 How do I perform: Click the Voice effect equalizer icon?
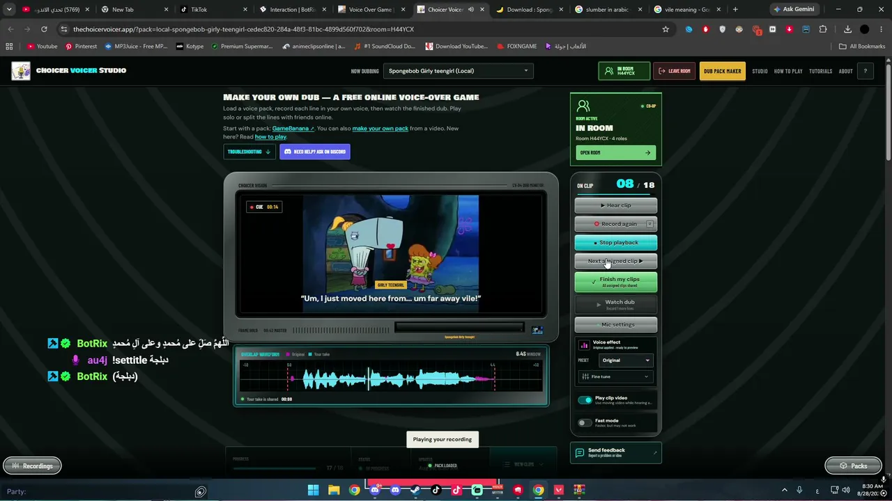pyautogui.click(x=585, y=345)
